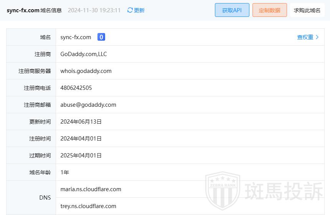The height and width of the screenshot is (215, 330).
Task: Click the refresh icon beside 更新
Action: [x=130, y=10]
